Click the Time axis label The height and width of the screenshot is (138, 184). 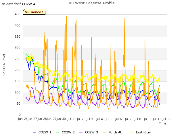(163, 123)
